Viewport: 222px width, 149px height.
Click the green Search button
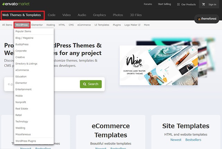pos(91,84)
